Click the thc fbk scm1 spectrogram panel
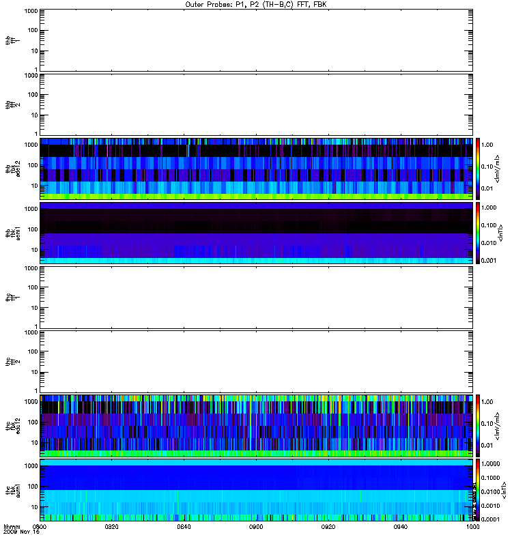This screenshot has width=512, height=546. click(x=257, y=490)
